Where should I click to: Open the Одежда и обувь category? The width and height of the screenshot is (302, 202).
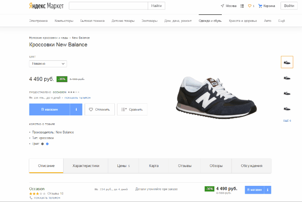[210, 21]
